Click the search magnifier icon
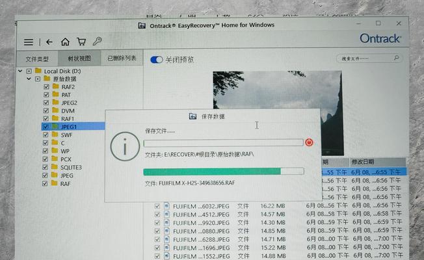The width and height of the screenshot is (424, 260). coord(397,58)
